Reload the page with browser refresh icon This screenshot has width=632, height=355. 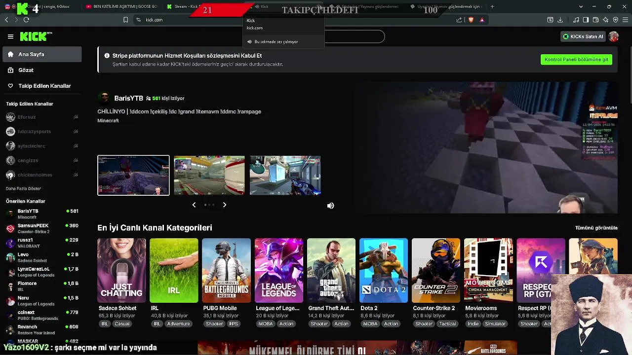[26, 20]
